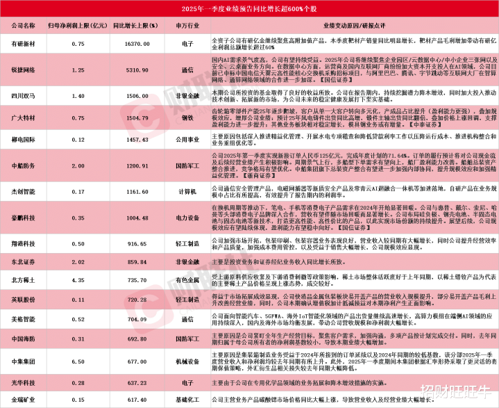This screenshot has width=499, height=408.
Task: Click the growth value 859.84
Action: tap(137, 262)
